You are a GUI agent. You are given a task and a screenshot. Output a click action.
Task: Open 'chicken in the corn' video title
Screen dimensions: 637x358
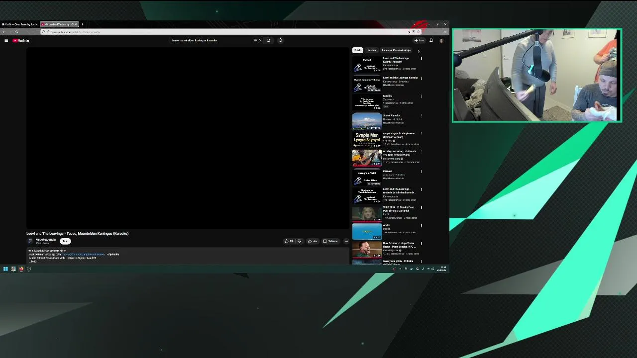tap(399, 153)
